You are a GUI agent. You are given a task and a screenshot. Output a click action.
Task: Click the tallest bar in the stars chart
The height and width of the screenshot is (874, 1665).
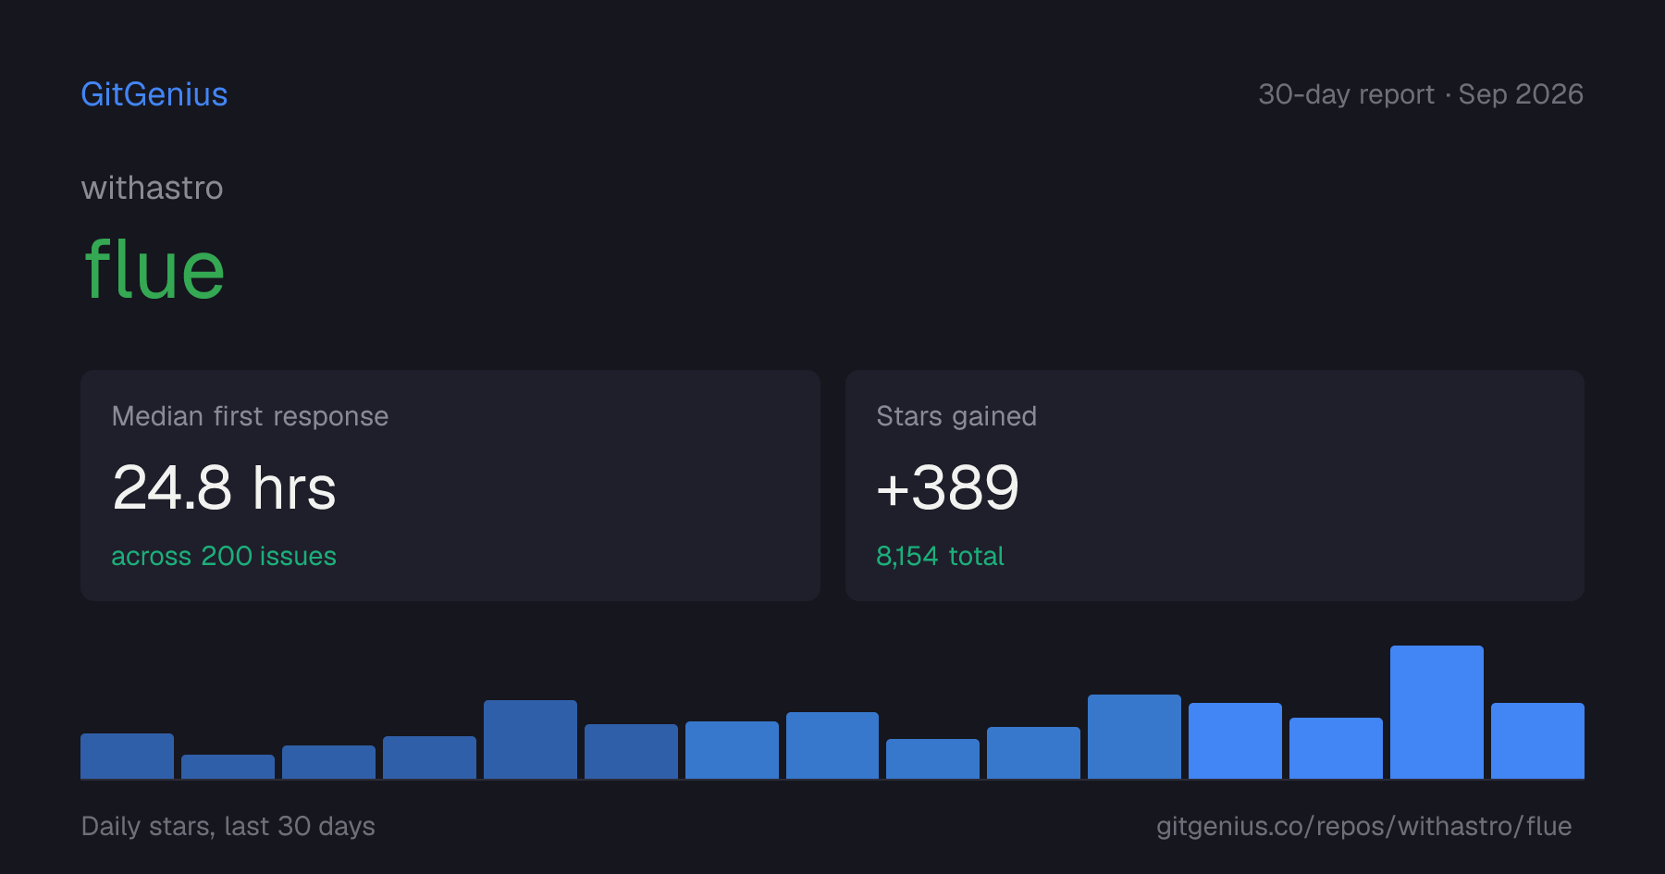pyautogui.click(x=1437, y=712)
